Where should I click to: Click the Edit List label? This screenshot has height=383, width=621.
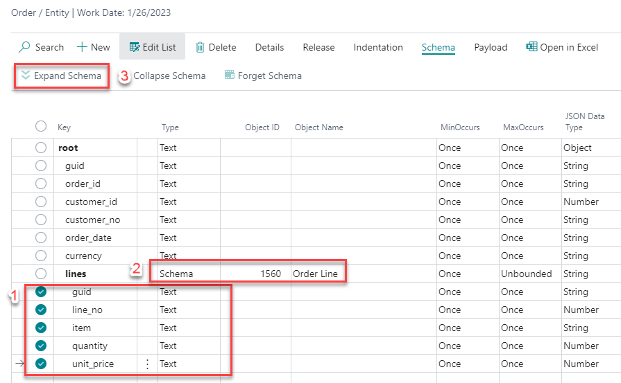coord(159,47)
